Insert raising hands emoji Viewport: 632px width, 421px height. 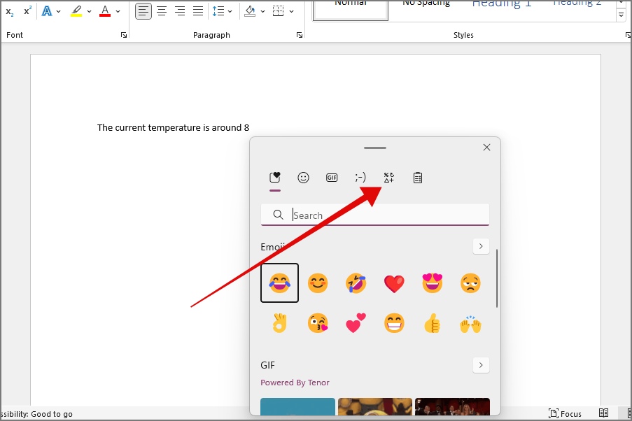pos(470,323)
